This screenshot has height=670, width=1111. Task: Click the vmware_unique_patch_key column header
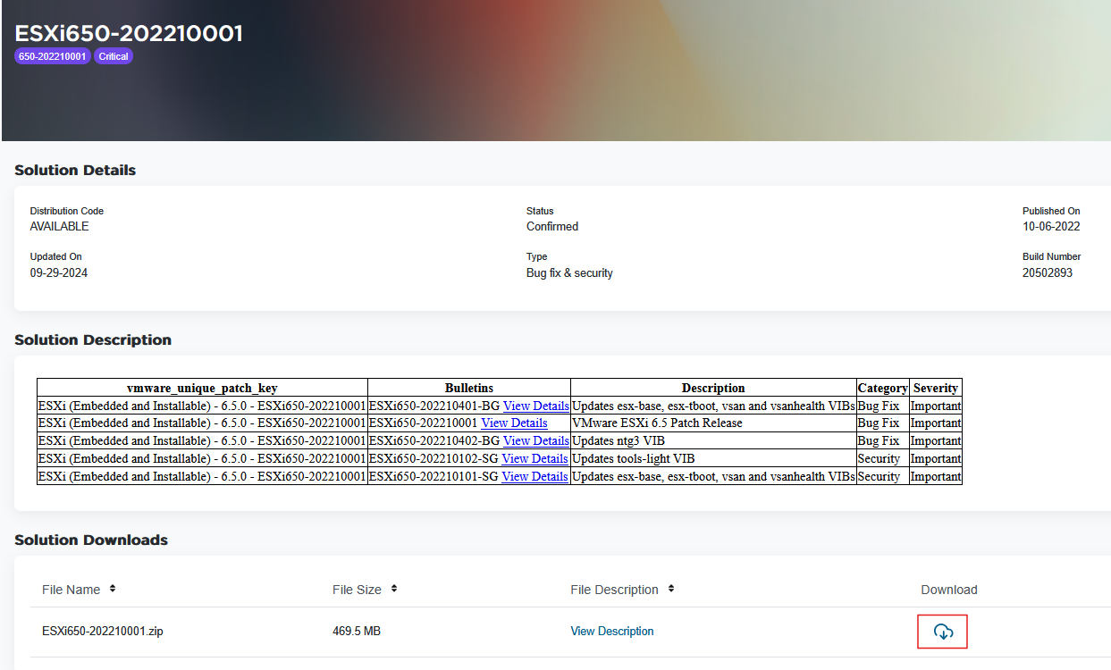202,388
